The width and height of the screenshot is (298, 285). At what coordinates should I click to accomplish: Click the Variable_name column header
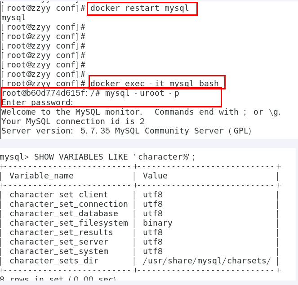click(42, 176)
